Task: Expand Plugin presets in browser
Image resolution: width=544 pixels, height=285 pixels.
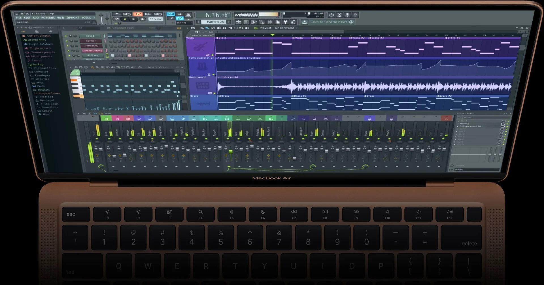Action: click(x=38, y=48)
